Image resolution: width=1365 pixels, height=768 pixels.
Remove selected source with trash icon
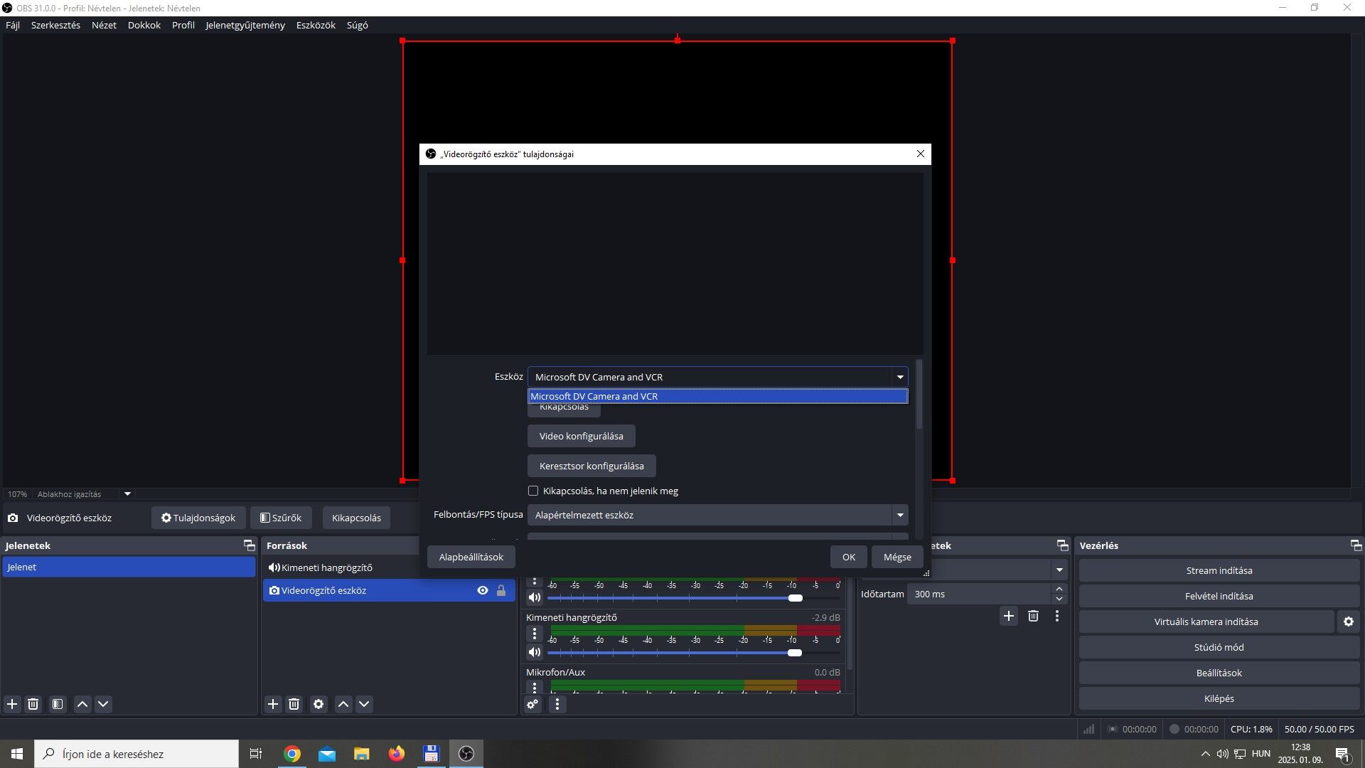[294, 704]
